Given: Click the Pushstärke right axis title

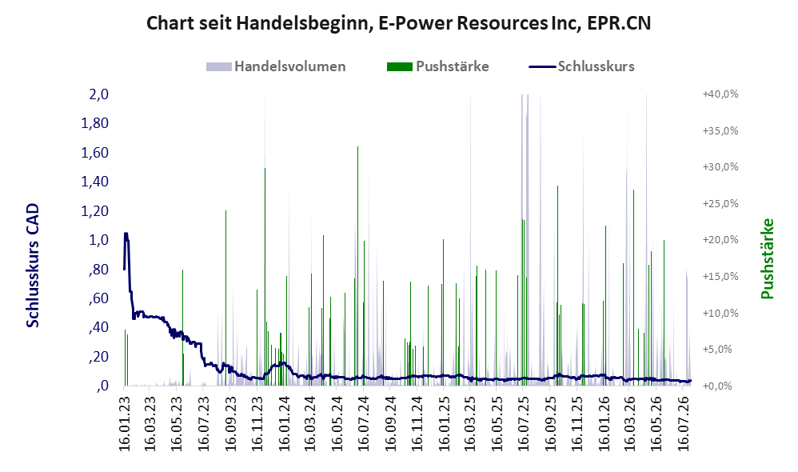Looking at the screenshot, I should (x=767, y=258).
